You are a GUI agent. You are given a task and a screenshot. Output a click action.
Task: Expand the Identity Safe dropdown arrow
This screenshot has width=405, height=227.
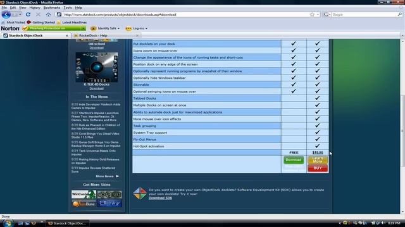point(118,28)
